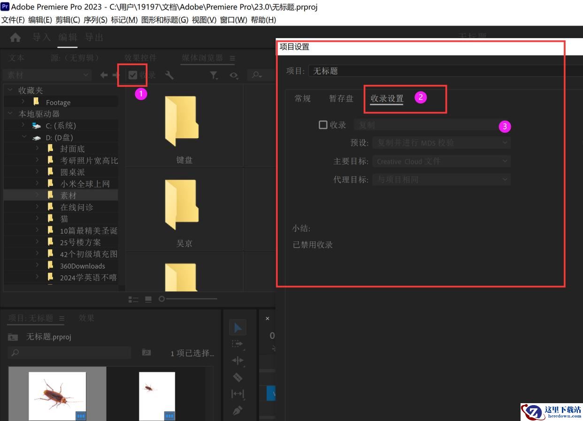Open the 预设 preset dropdown

pyautogui.click(x=441, y=143)
